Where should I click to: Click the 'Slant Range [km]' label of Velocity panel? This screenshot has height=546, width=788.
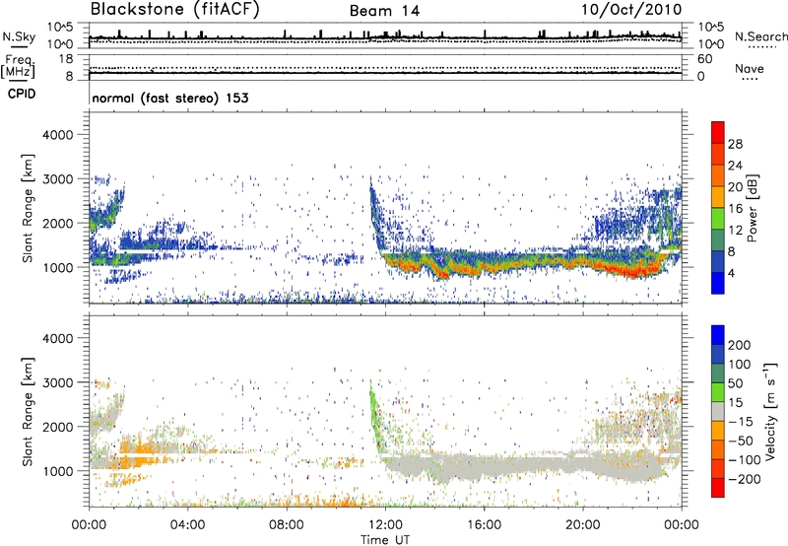click(28, 411)
